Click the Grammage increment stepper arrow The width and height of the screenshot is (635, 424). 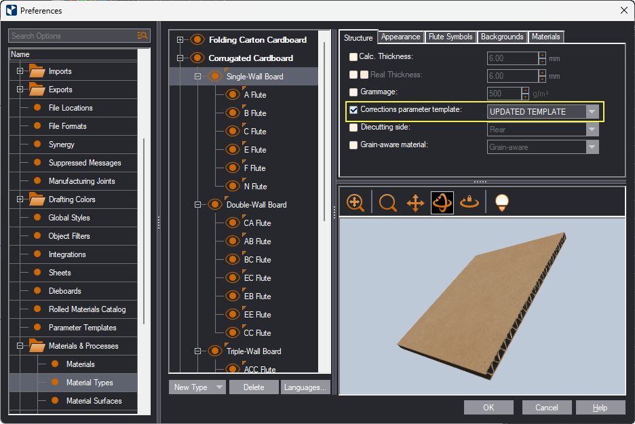click(x=525, y=90)
